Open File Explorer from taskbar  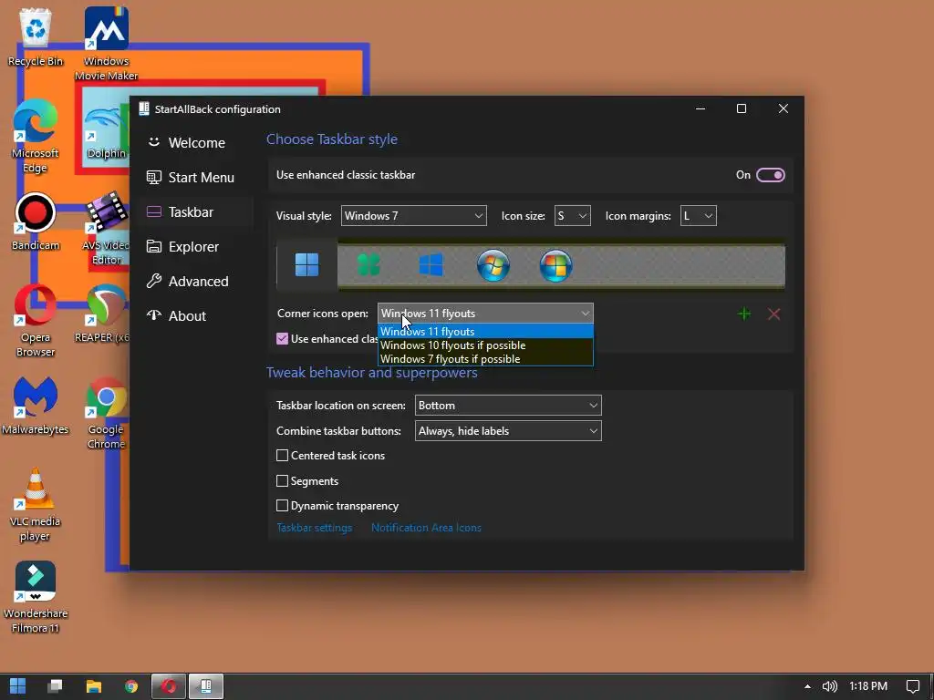click(94, 686)
